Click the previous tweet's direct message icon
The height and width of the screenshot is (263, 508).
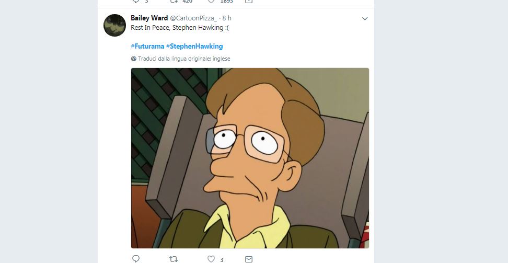pos(249,2)
